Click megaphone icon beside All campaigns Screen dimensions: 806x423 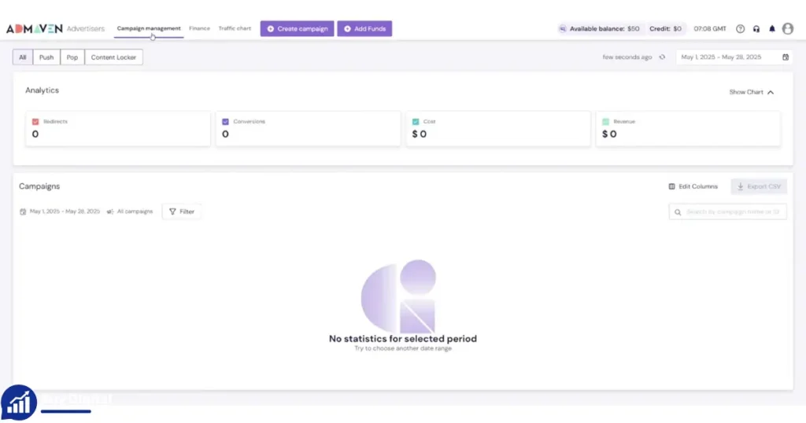[x=110, y=211]
